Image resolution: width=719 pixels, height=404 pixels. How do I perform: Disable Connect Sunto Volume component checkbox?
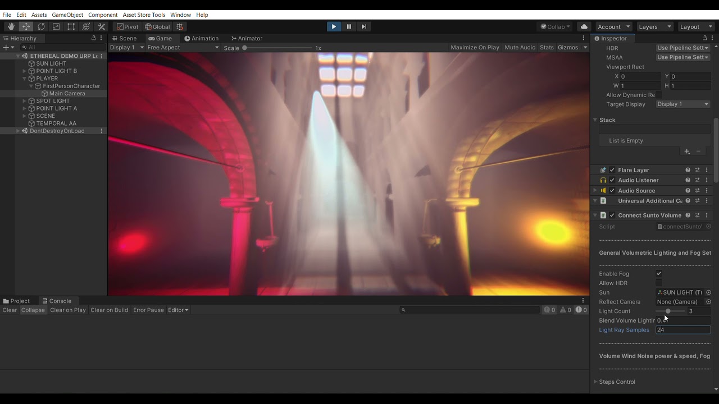tap(612, 215)
